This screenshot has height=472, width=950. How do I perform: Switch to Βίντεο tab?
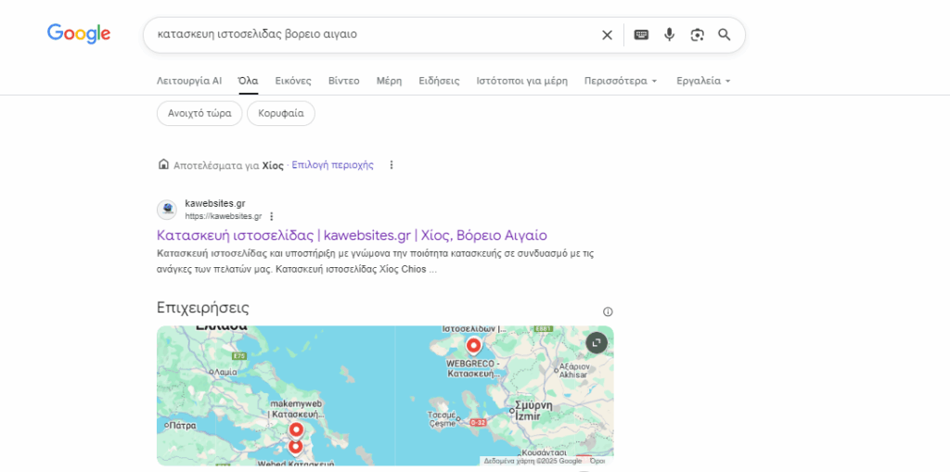click(343, 81)
